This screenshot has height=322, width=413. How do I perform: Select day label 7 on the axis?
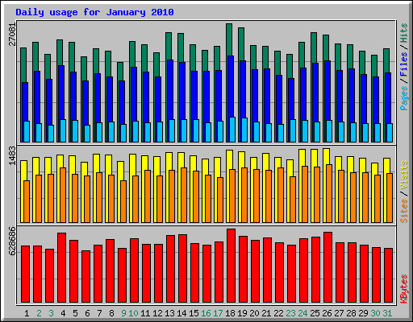(99, 313)
